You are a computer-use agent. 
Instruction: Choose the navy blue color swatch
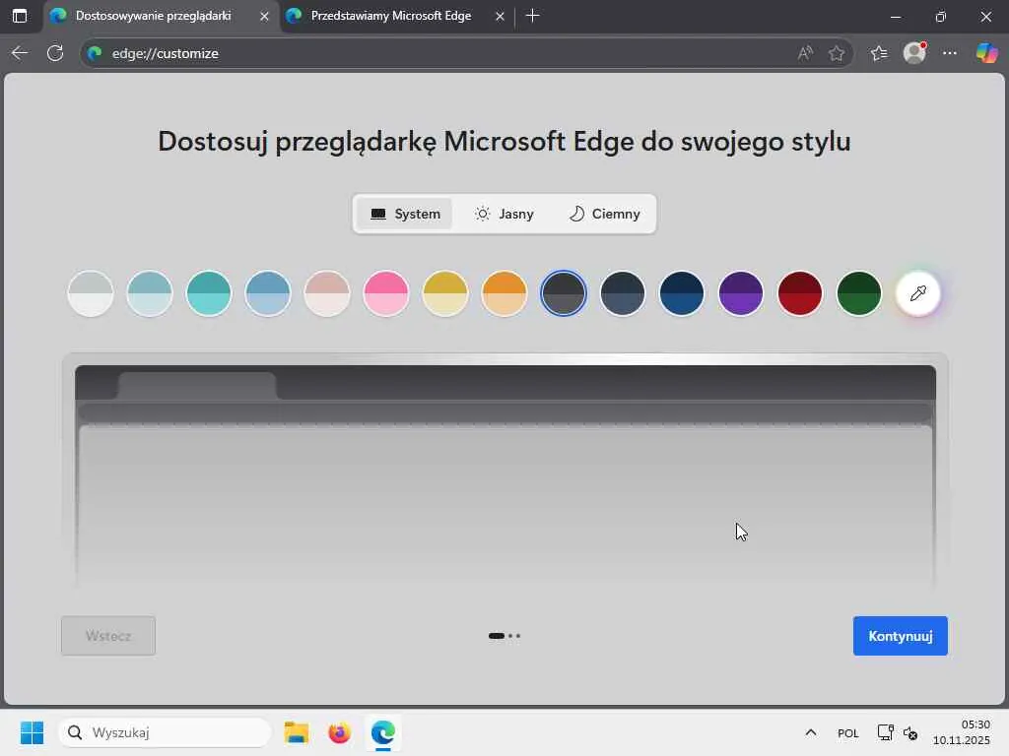pyautogui.click(x=682, y=293)
